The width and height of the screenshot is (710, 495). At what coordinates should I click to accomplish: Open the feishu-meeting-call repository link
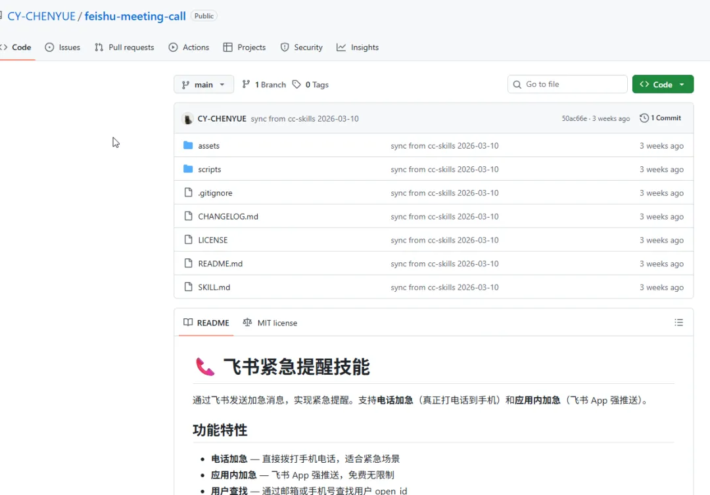pos(135,16)
